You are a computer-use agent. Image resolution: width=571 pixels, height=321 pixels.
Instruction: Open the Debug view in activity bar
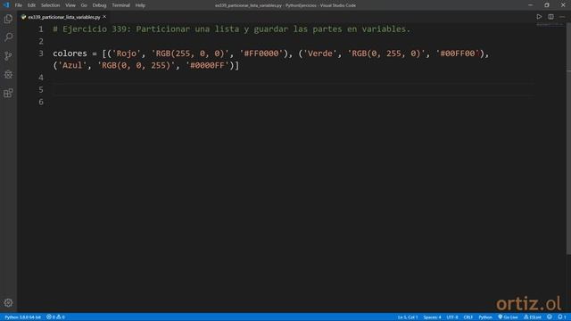click(x=8, y=74)
